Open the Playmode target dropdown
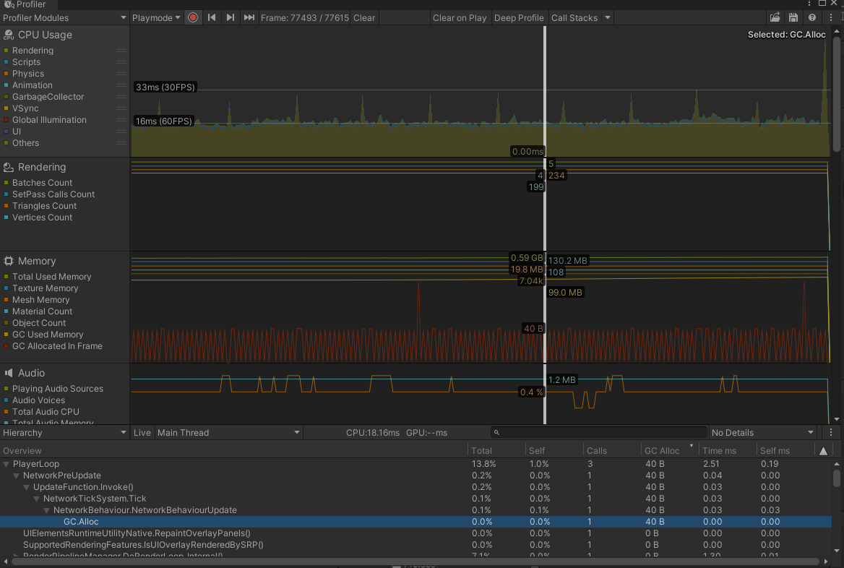The width and height of the screenshot is (844, 568). (x=156, y=18)
